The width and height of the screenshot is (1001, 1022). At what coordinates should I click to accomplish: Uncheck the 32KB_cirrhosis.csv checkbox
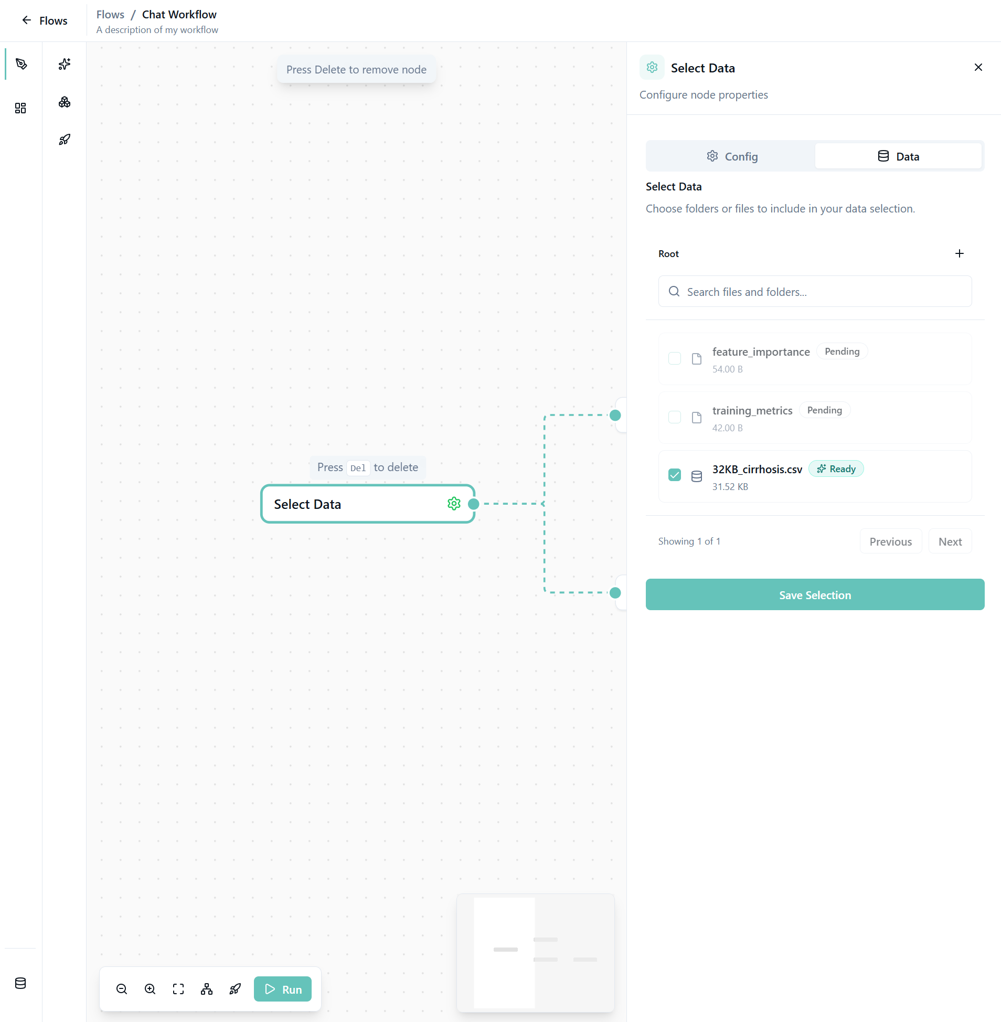(674, 475)
